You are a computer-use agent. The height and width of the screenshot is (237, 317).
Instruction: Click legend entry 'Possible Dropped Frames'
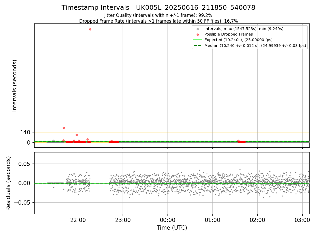point(229,34)
